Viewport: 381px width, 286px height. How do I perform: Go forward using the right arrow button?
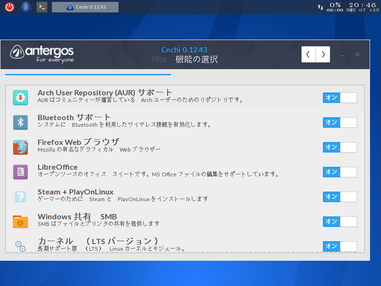click(x=322, y=54)
